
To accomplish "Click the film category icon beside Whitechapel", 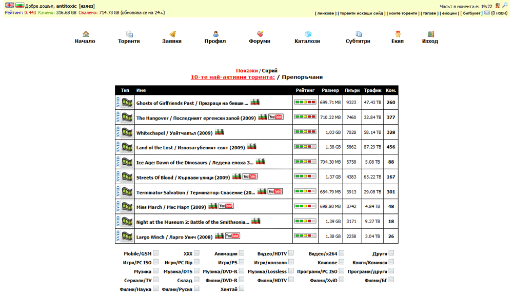I will click(127, 132).
